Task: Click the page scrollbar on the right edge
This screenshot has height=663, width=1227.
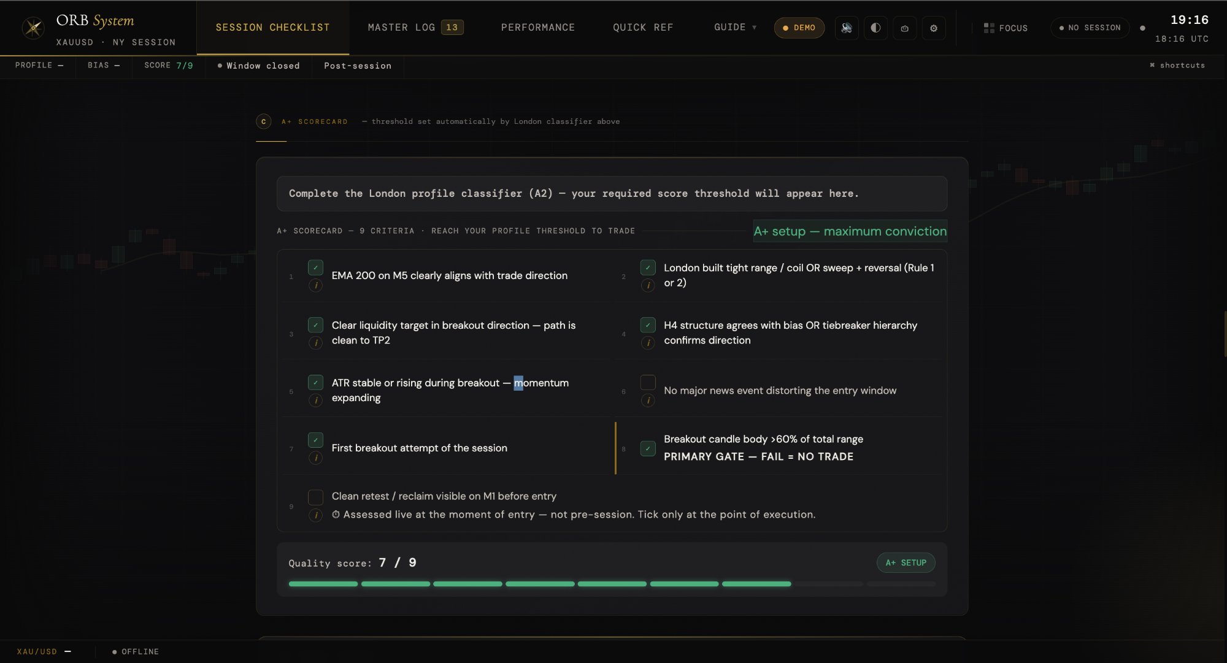Action: (1225, 334)
